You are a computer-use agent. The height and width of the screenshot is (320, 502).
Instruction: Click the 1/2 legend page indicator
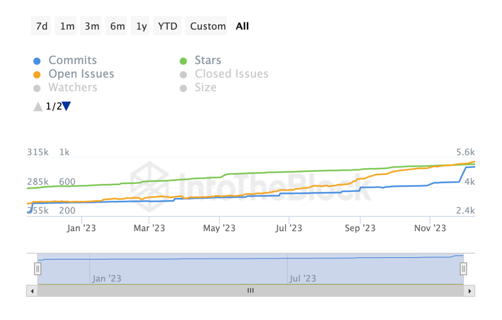point(54,106)
